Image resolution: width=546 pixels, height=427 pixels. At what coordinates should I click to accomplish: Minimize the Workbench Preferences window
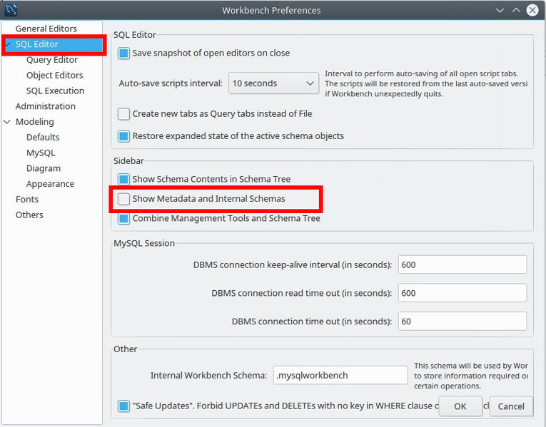click(x=500, y=10)
